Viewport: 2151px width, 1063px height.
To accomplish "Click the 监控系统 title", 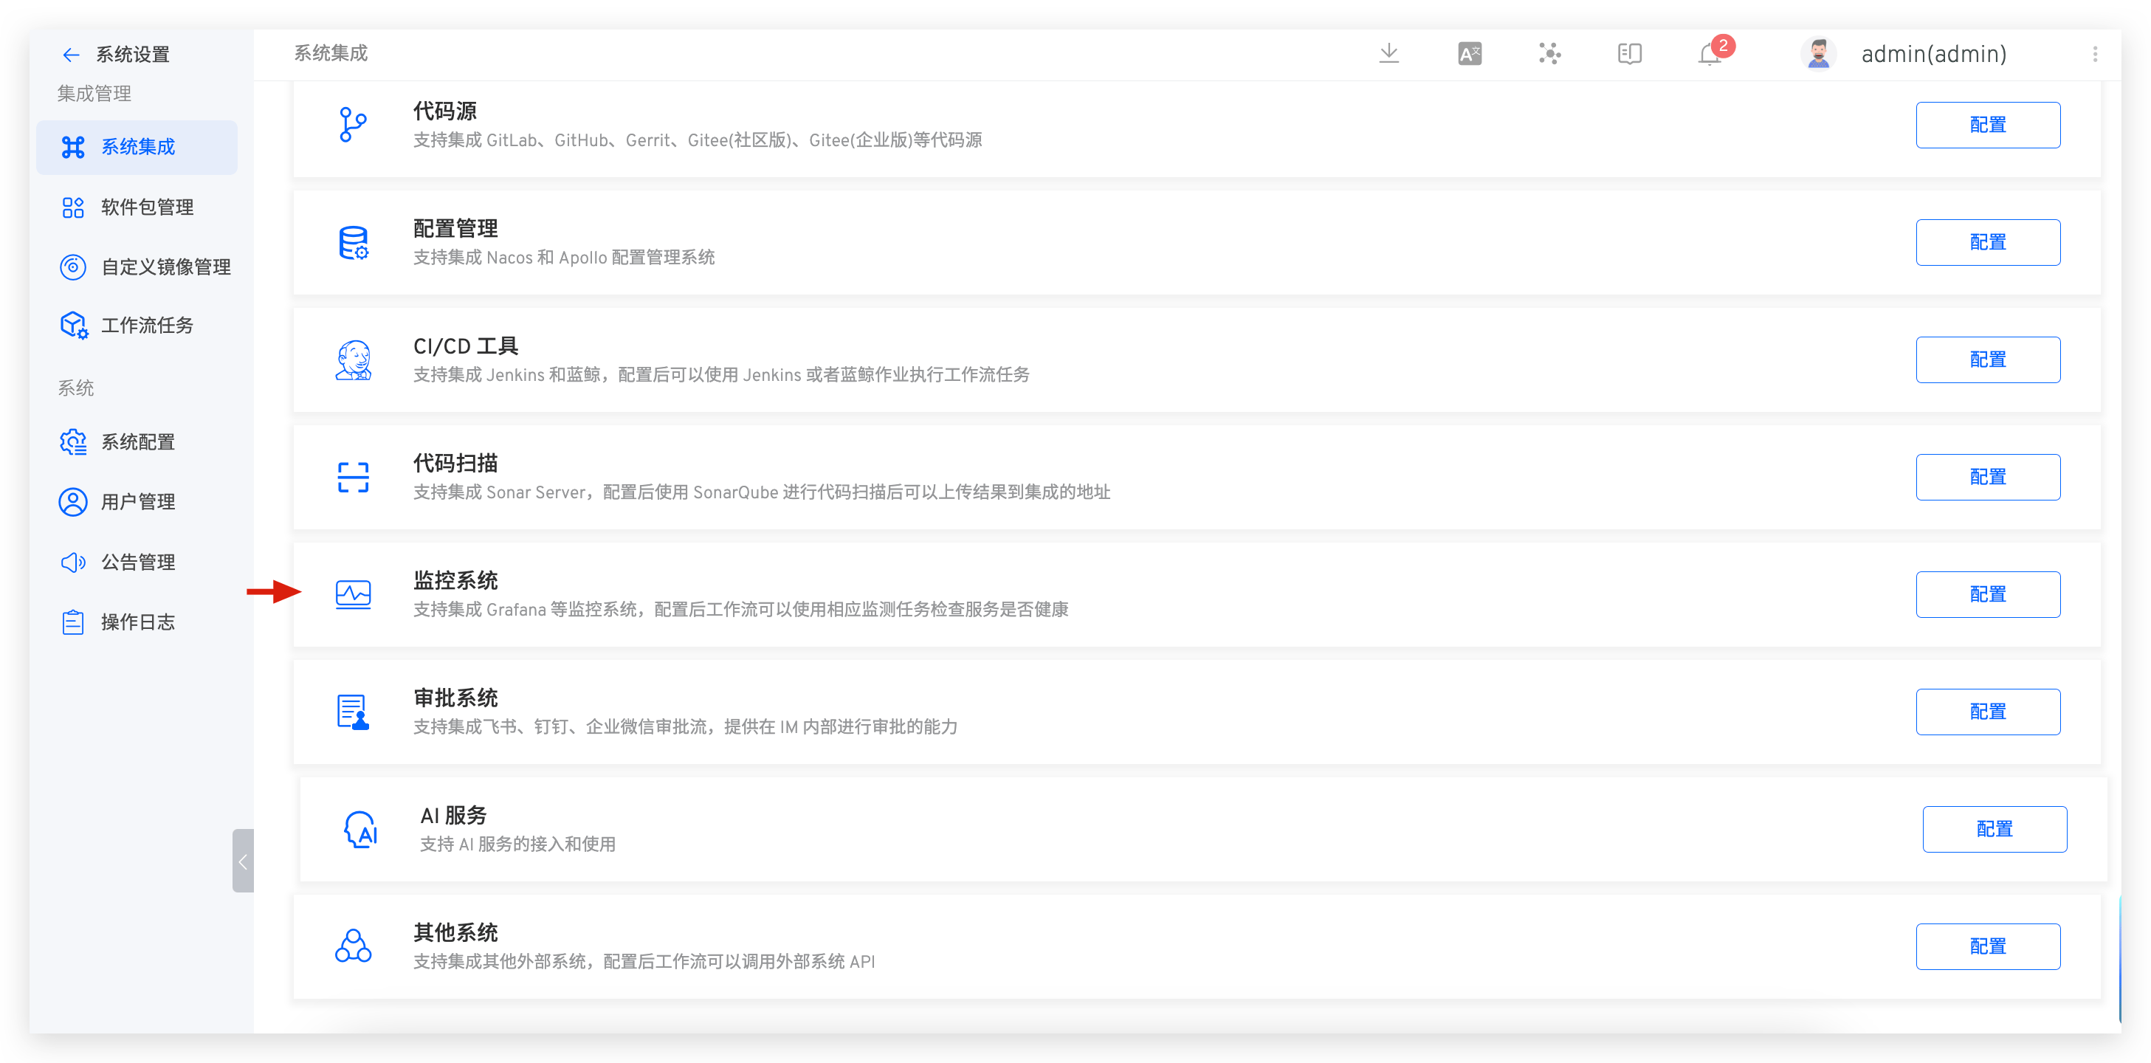I will pyautogui.click(x=456, y=580).
